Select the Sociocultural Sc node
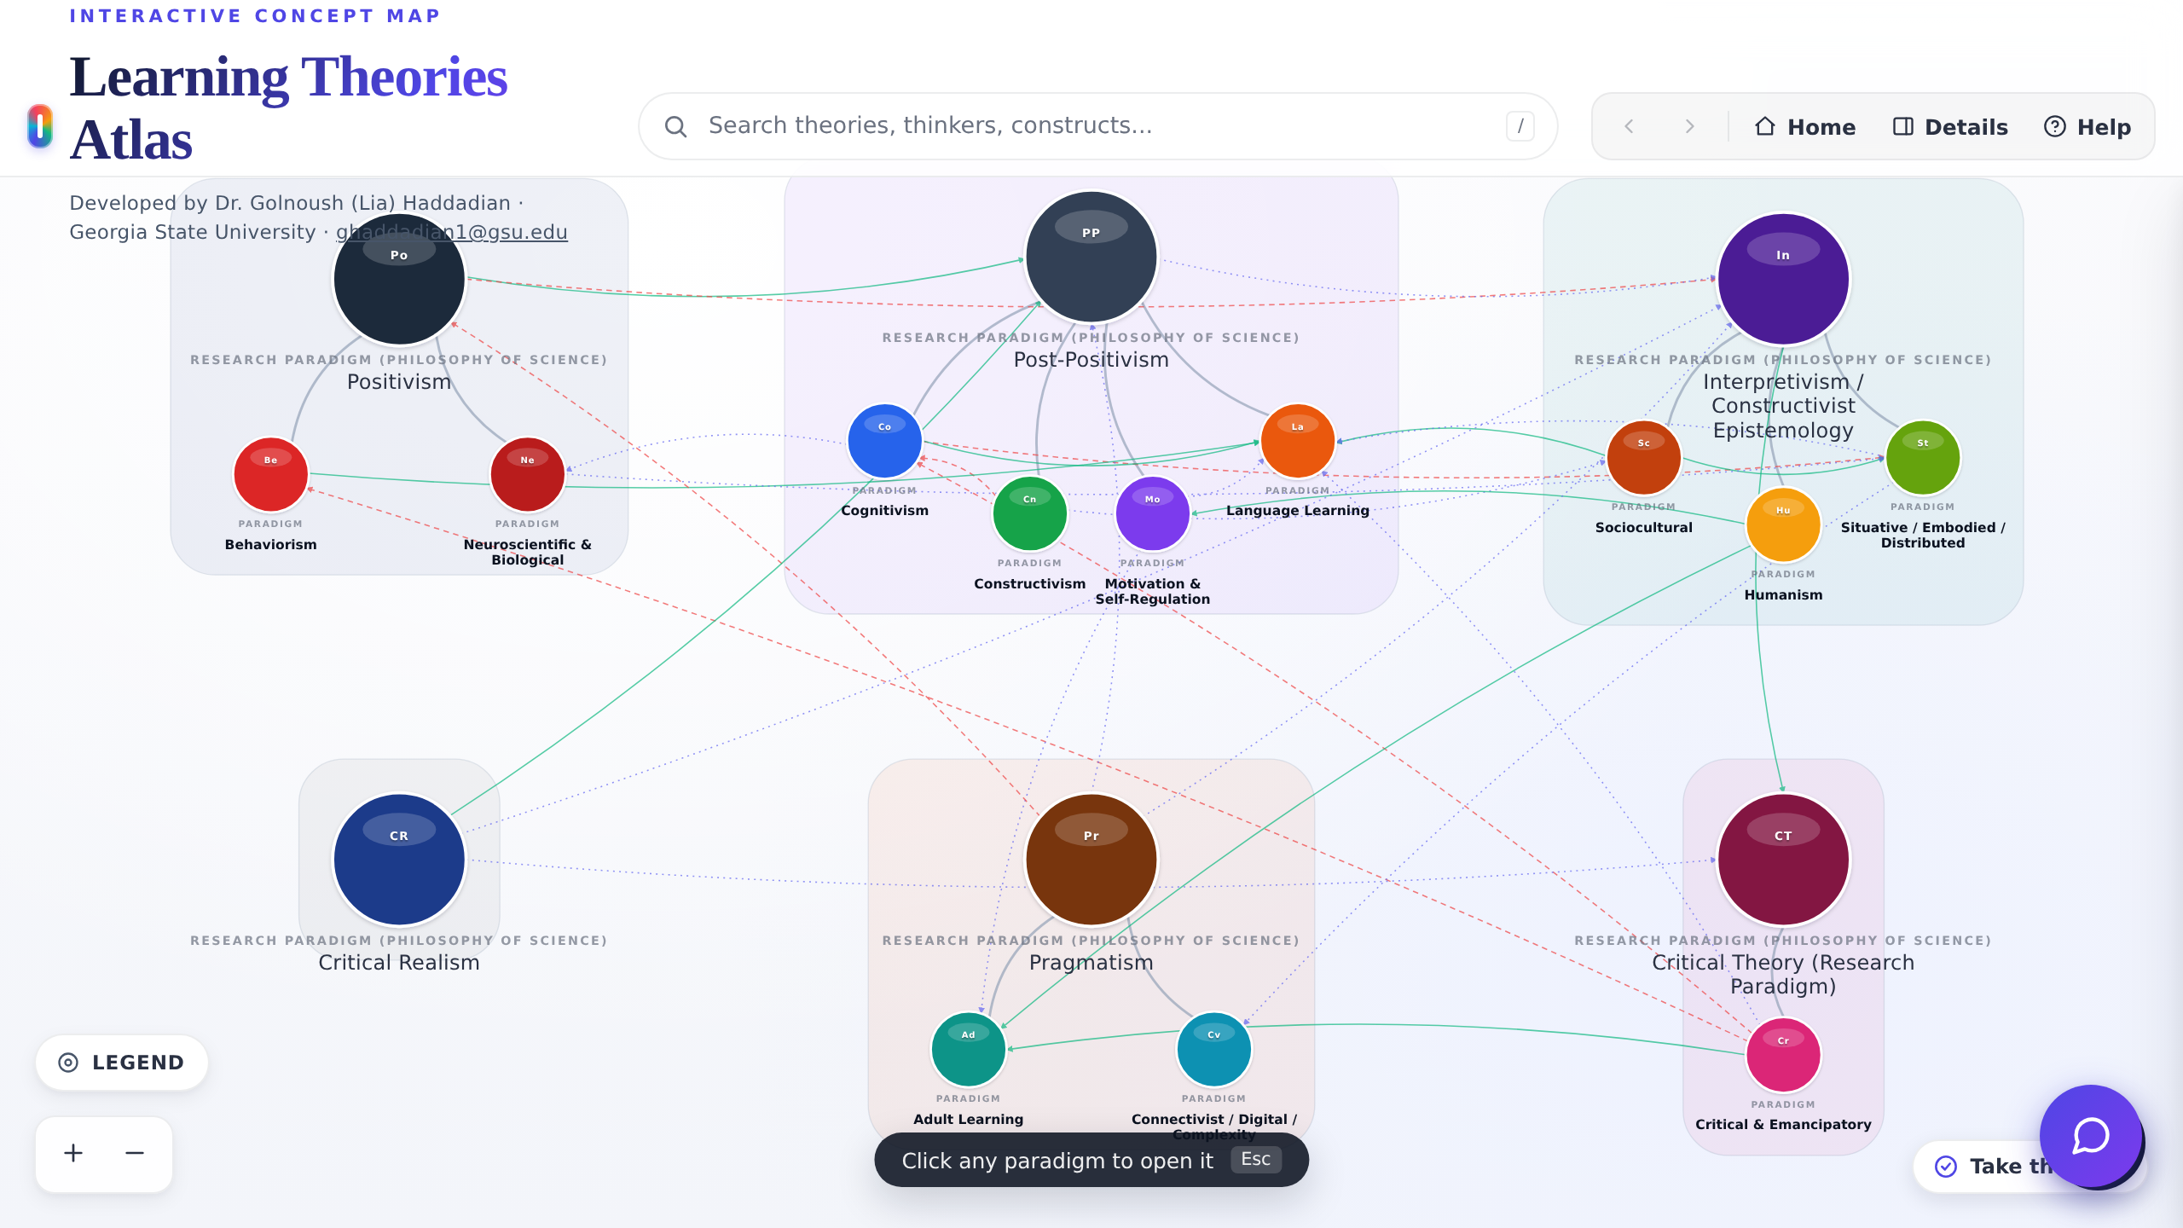This screenshot has width=2183, height=1228. [x=1644, y=458]
